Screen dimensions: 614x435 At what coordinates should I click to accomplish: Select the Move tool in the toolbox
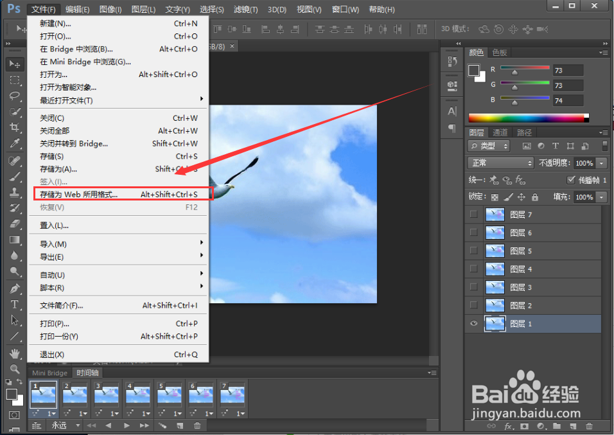pos(15,64)
